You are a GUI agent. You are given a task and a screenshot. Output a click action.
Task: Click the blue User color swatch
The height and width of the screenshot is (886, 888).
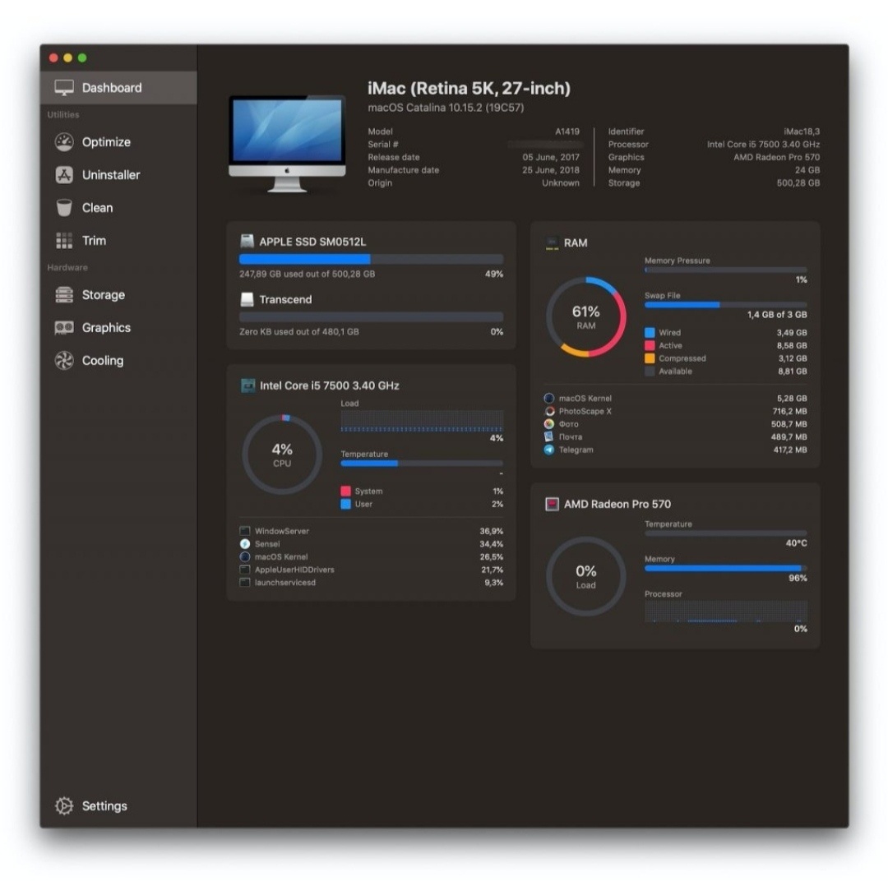coord(346,504)
